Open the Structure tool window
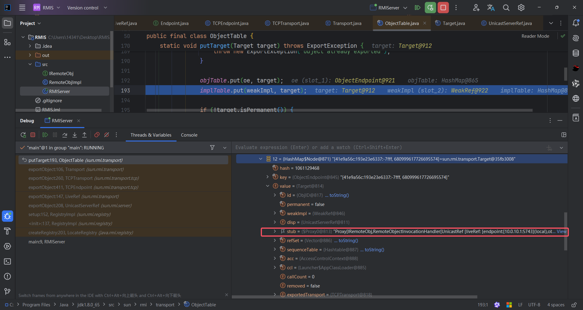This screenshot has width=583, height=310. click(8, 42)
